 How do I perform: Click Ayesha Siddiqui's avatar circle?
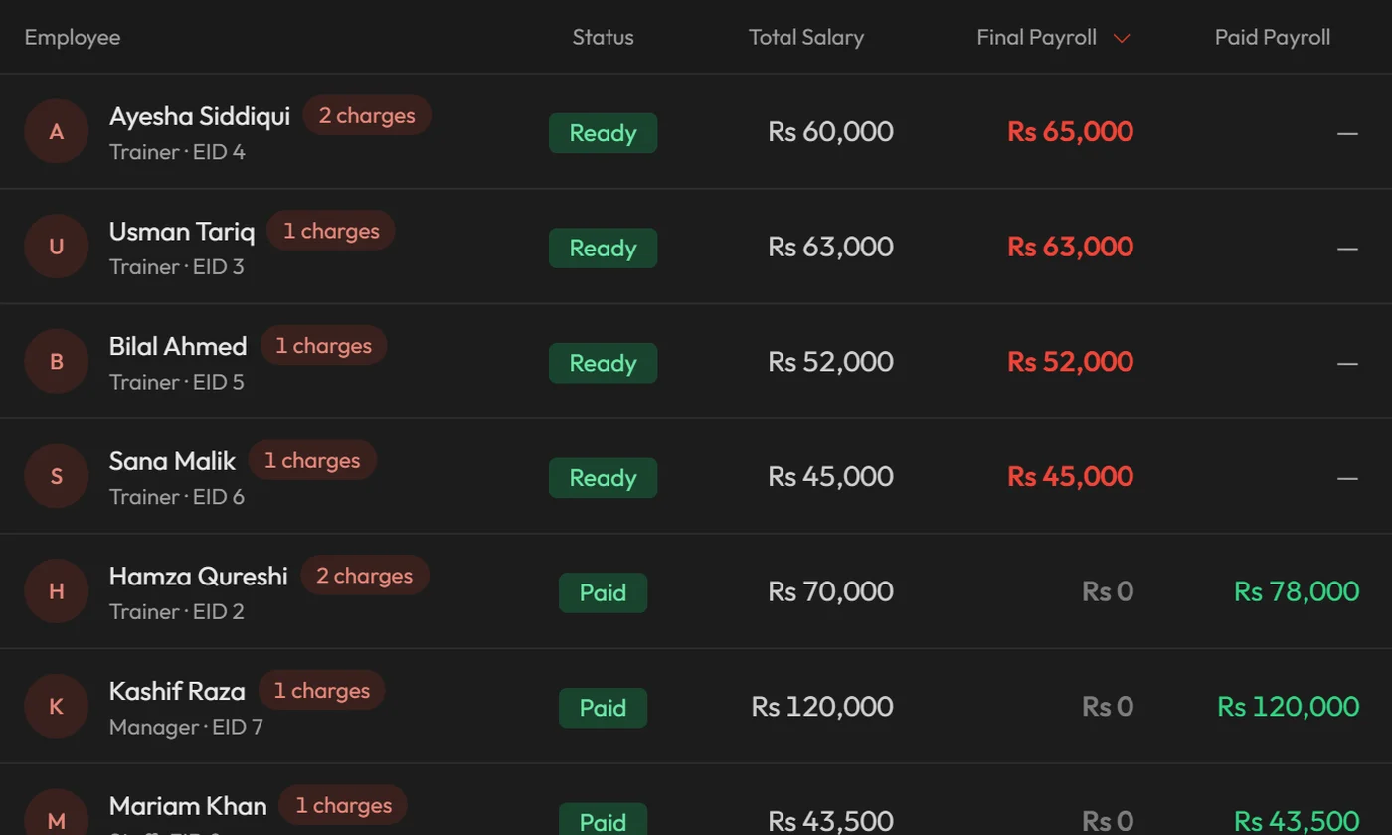pyautogui.click(x=57, y=131)
